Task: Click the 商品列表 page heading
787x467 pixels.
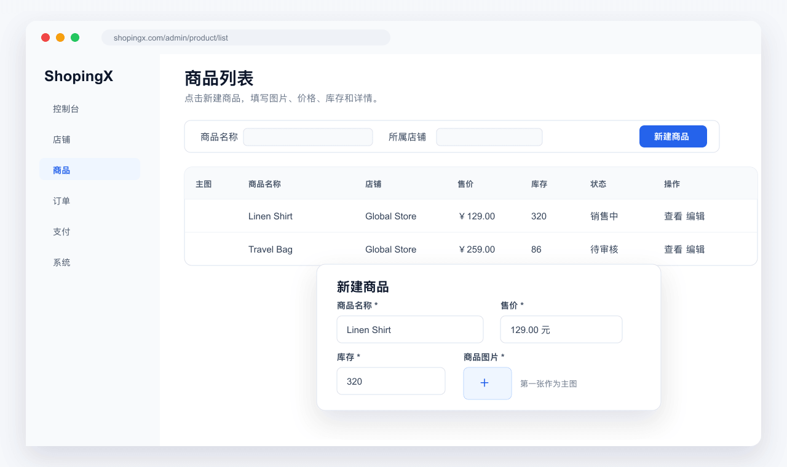Action: tap(219, 79)
